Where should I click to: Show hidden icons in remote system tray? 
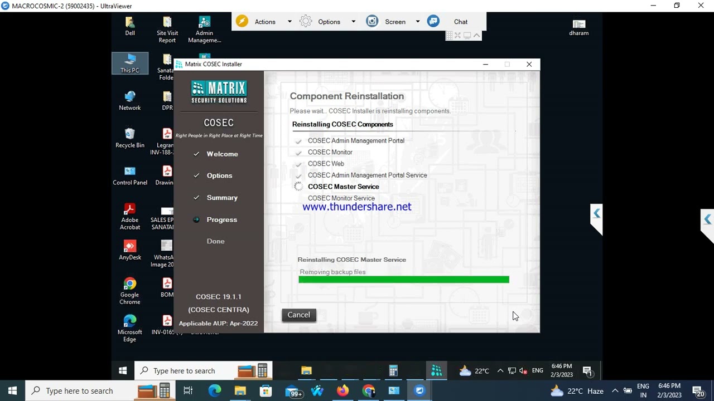tap(500, 370)
